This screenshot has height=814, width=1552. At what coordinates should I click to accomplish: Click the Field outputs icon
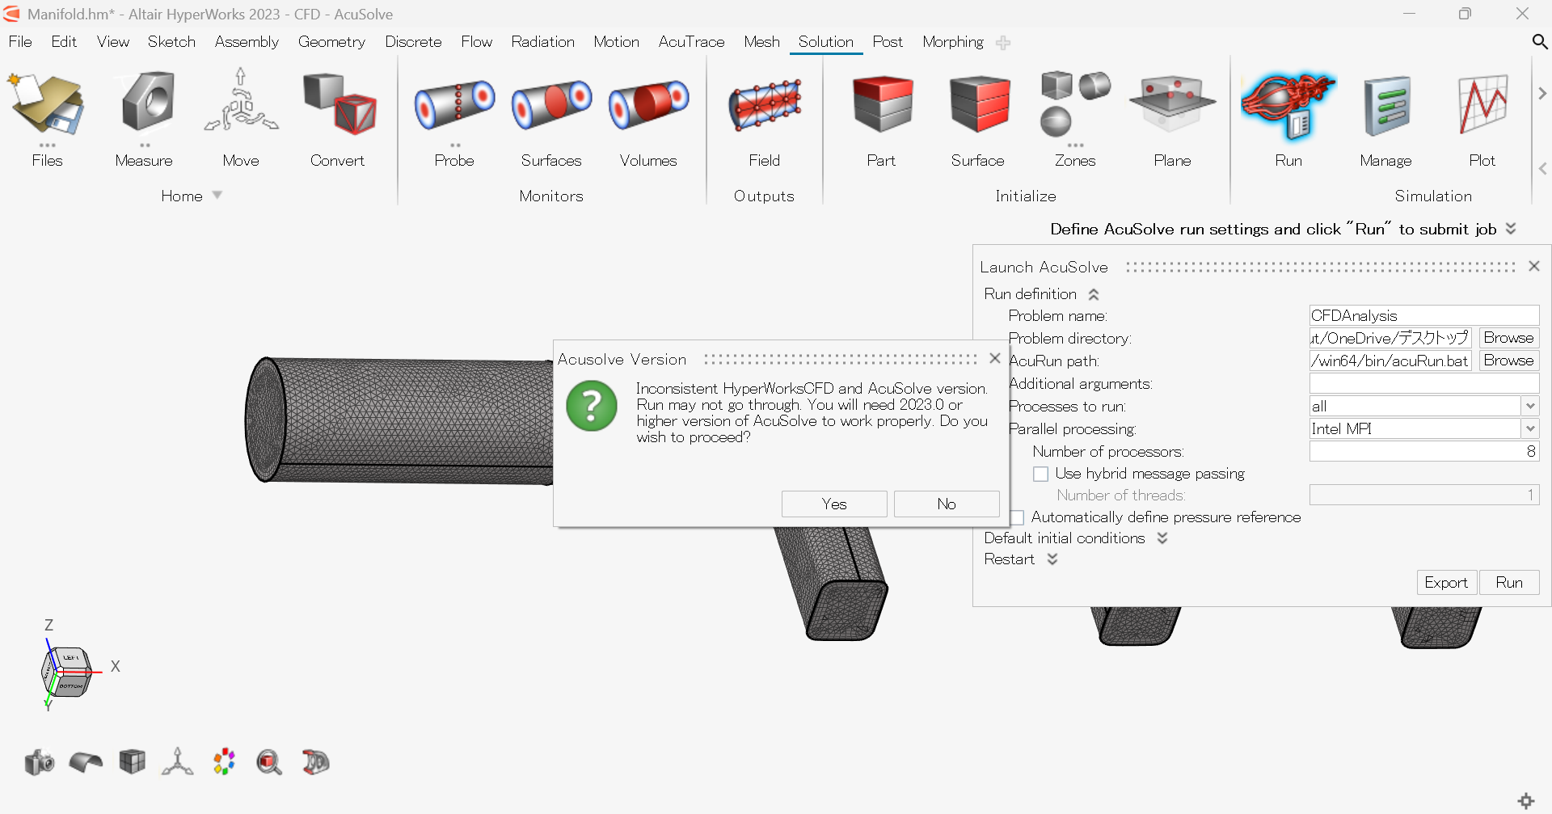click(x=765, y=105)
